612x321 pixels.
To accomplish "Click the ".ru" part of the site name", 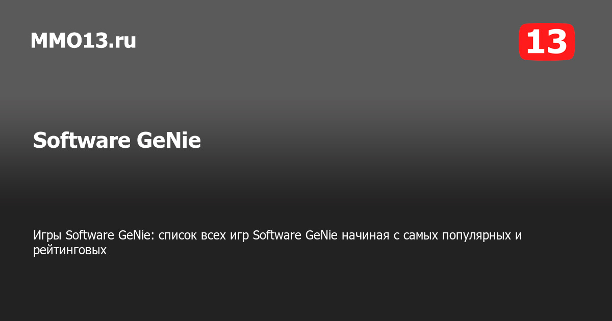I will click(122, 41).
